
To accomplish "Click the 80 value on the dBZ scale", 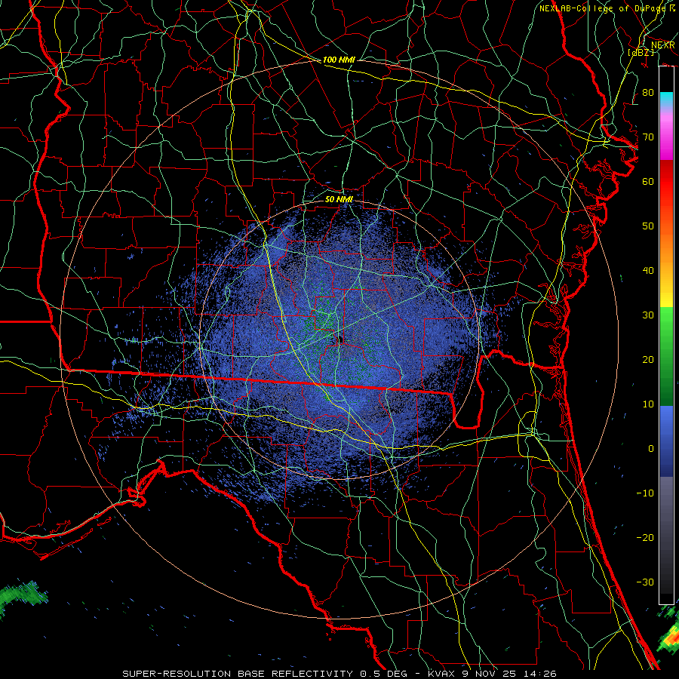I will click(648, 92).
